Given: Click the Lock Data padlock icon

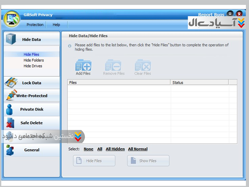Looking at the screenshot, I should point(11,83).
